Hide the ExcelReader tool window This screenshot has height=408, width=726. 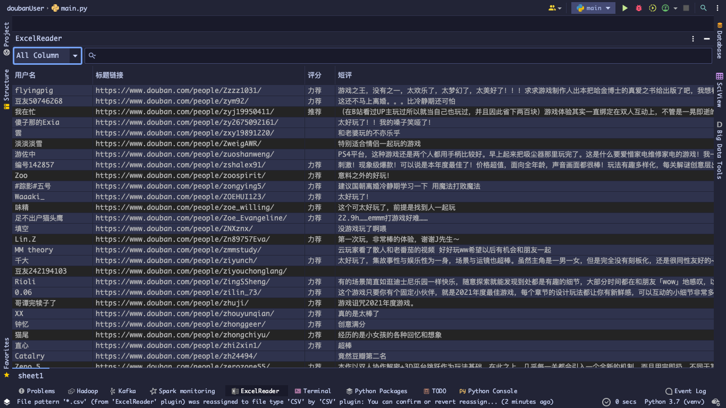point(707,39)
